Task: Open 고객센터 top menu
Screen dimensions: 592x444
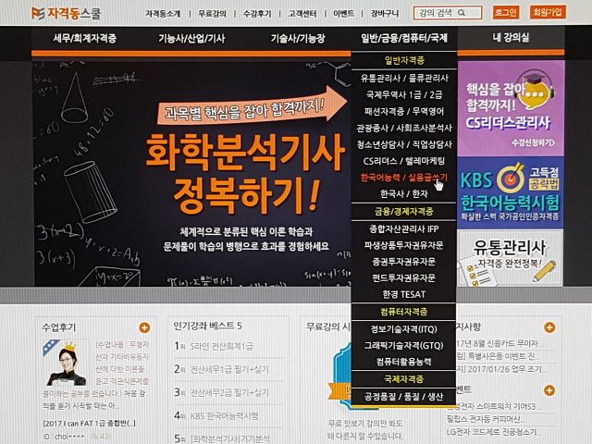Action: pos(302,14)
